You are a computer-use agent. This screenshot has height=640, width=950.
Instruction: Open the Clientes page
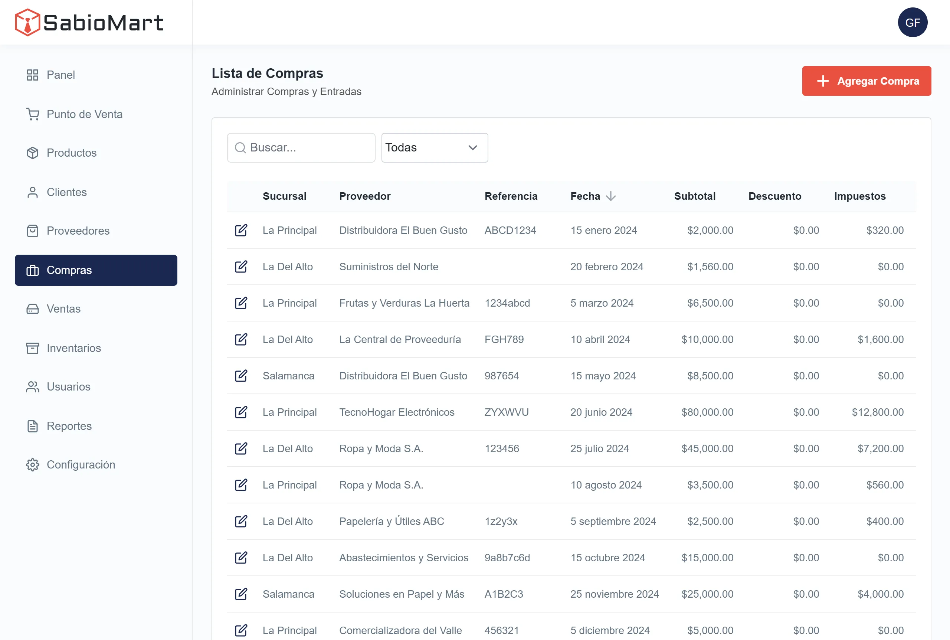[x=96, y=192]
